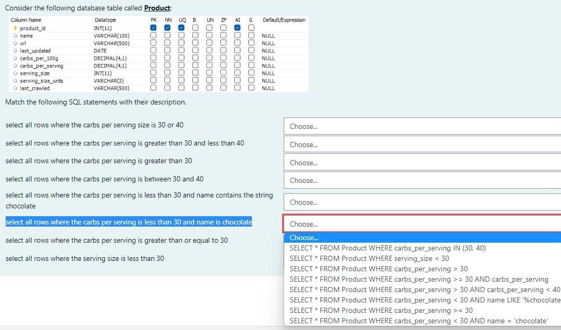This screenshot has height=330, width=561.
Task: Open the Choose dropdown for IN 30 or 40 question
Action: tap(421, 126)
